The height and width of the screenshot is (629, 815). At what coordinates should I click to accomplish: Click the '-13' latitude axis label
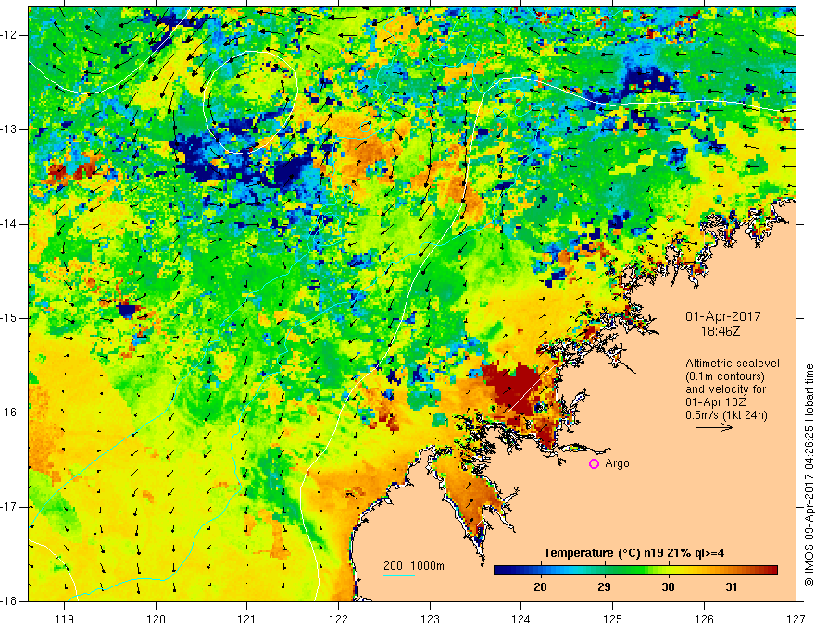point(10,129)
